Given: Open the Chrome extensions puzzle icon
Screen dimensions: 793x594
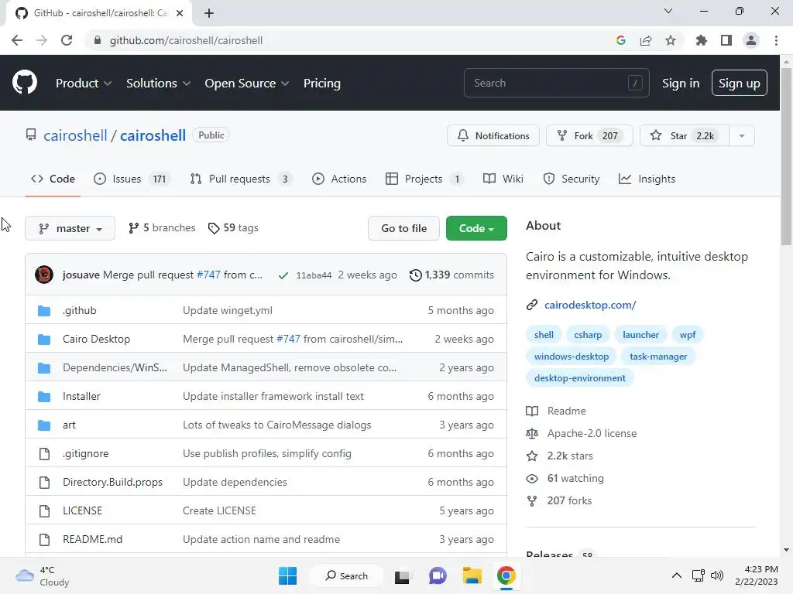Looking at the screenshot, I should [x=701, y=40].
